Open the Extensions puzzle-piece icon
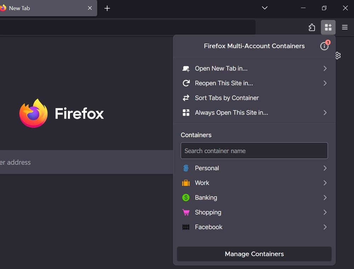 click(x=312, y=27)
